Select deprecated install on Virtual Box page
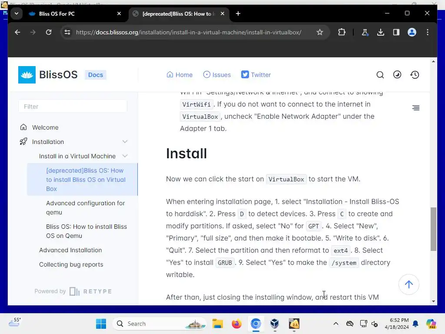445x334 pixels. pos(82,180)
